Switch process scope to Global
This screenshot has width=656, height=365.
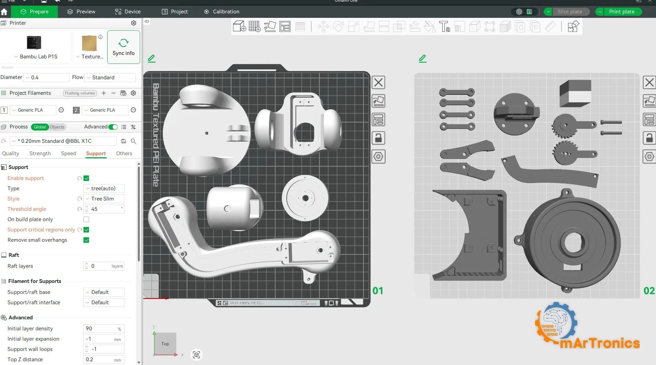40,127
